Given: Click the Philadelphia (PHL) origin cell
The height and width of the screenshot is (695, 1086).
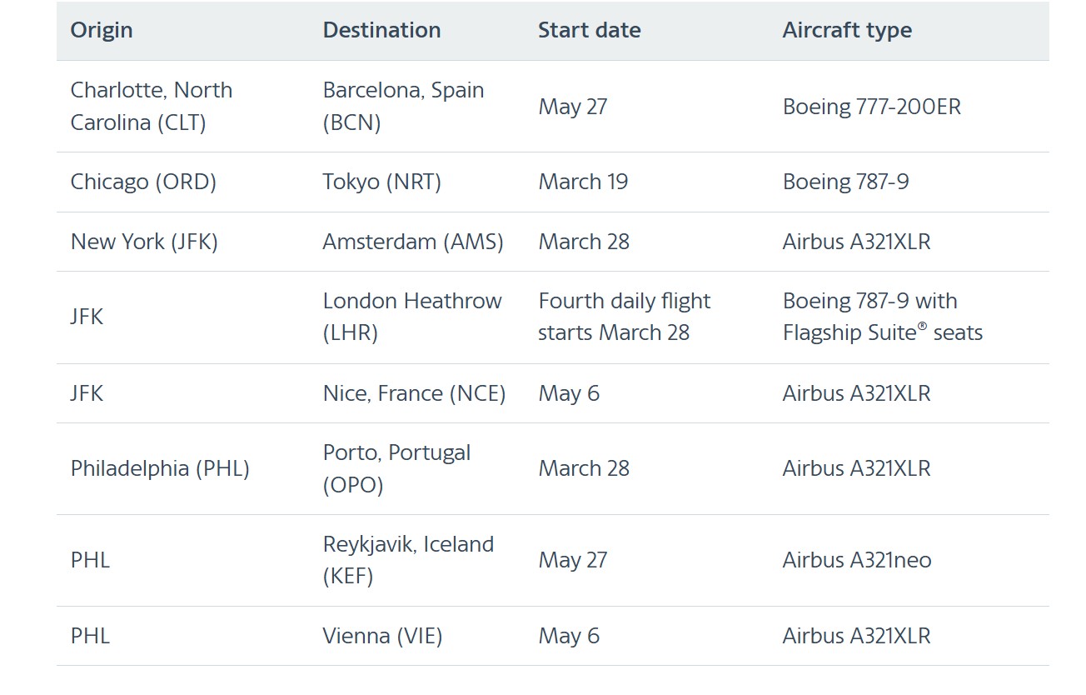Looking at the screenshot, I should click(x=160, y=468).
